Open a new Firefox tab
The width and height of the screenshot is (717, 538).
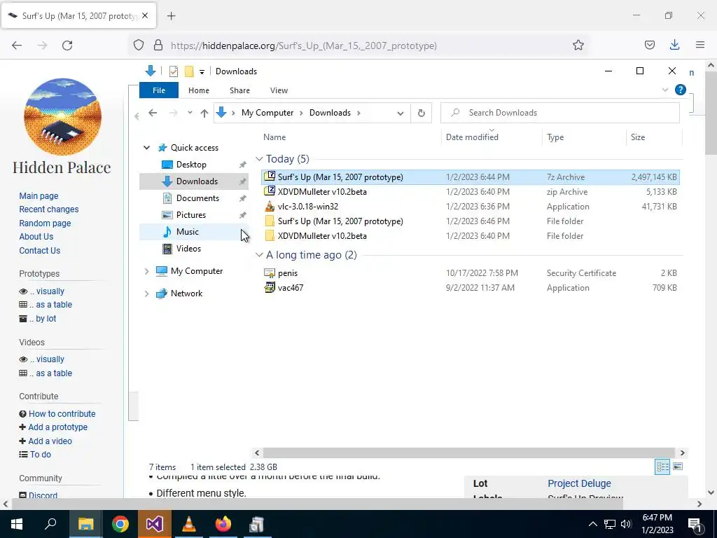point(171,16)
